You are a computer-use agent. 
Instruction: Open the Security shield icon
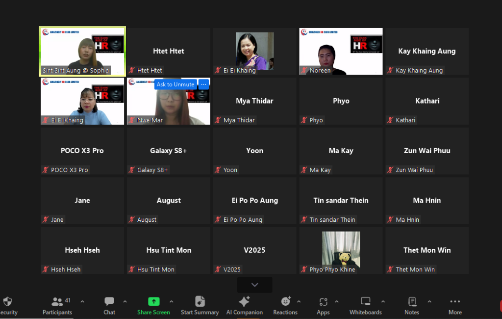tap(7, 301)
